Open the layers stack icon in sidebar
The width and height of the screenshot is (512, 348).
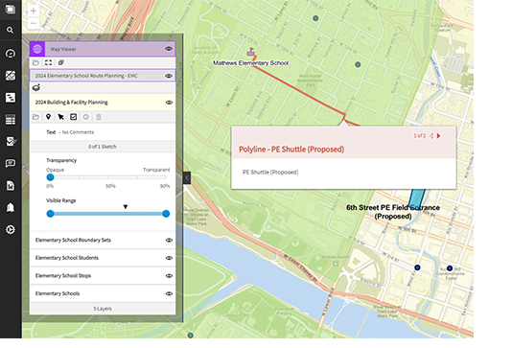pyautogui.click(x=11, y=9)
